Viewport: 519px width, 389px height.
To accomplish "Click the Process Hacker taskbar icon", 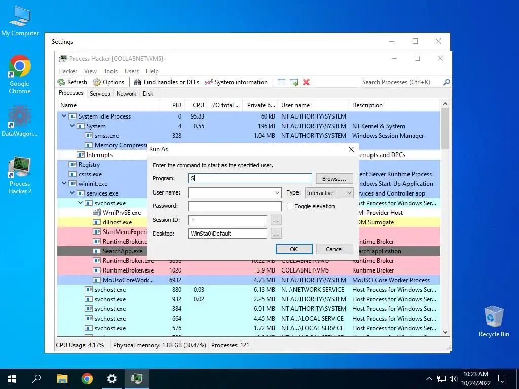I will point(137,379).
